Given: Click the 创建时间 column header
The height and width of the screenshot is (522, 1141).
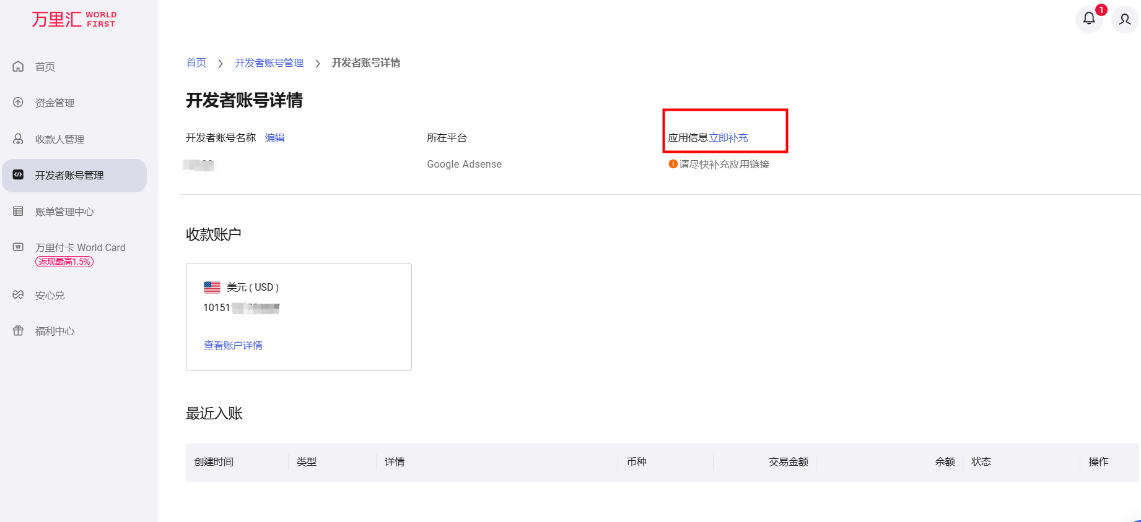Looking at the screenshot, I should pos(214,462).
